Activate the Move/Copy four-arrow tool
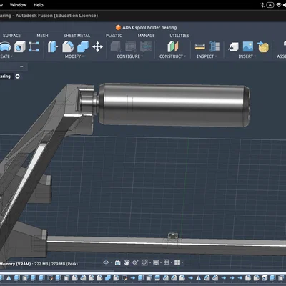Image resolution: width=286 pixels, height=286 pixels. click(x=97, y=46)
